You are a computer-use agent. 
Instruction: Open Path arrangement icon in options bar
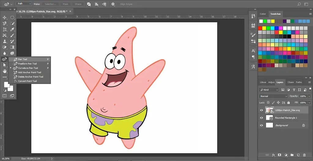pyautogui.click(x=104, y=4)
